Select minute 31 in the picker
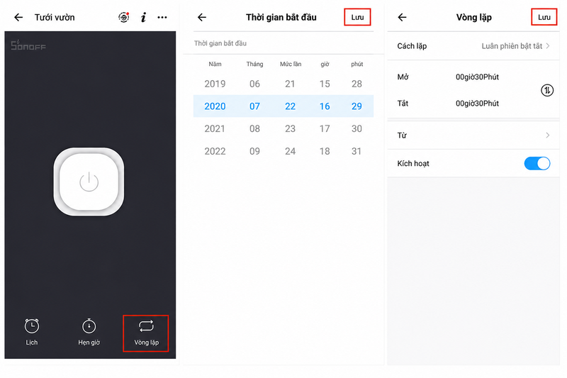Screen dimensions: 567x378 (357, 151)
